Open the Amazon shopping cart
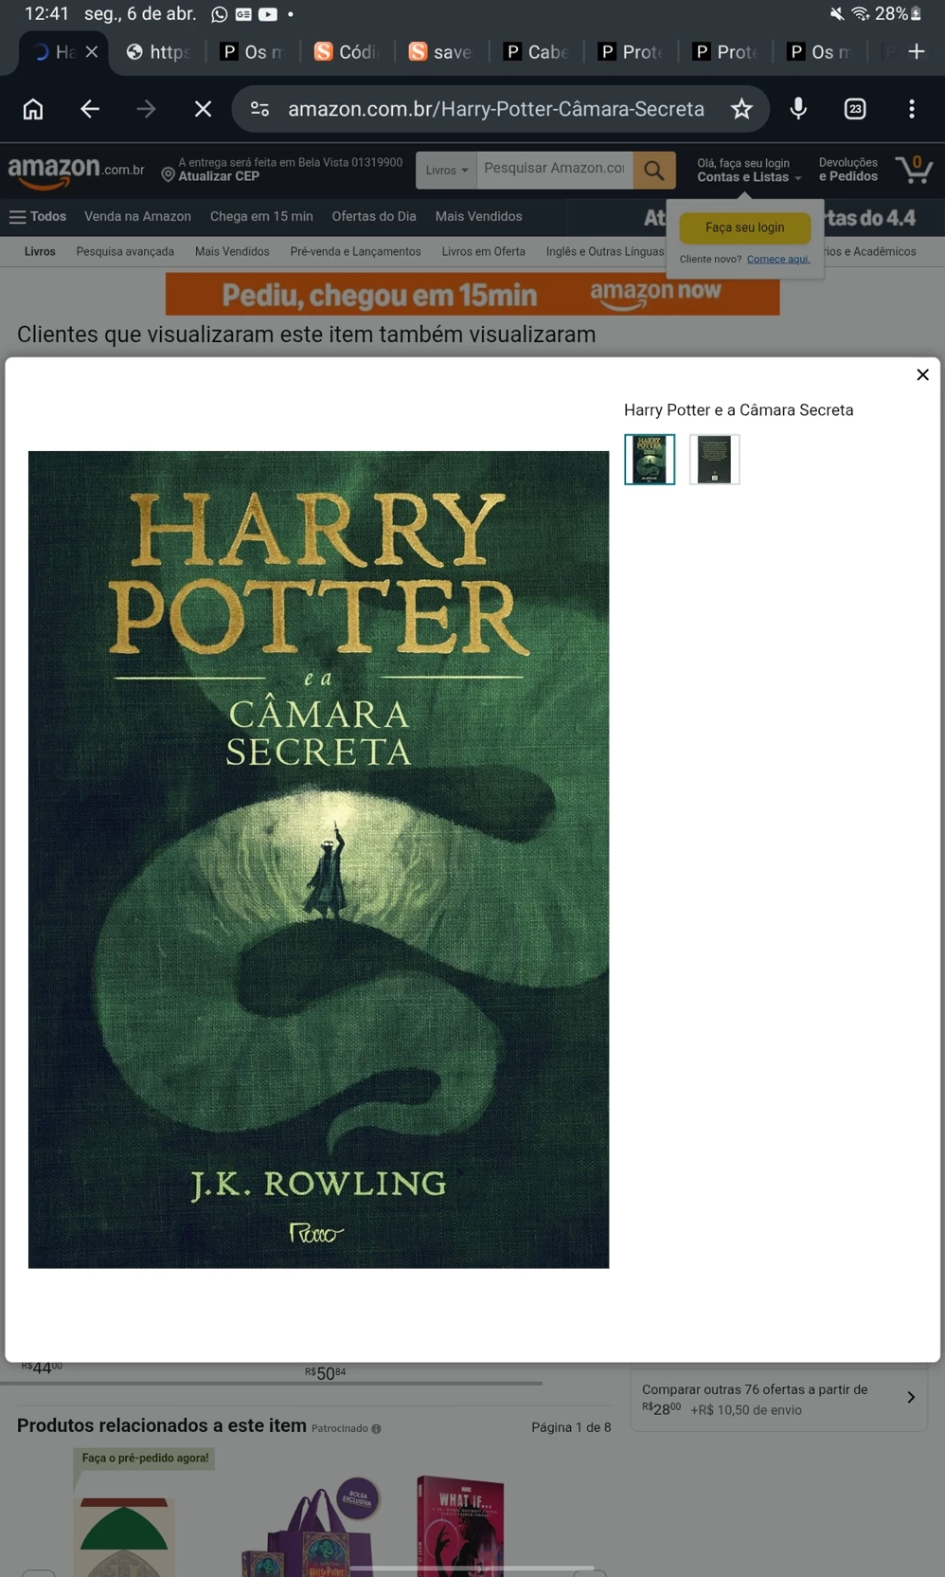The image size is (945, 1577). (914, 170)
